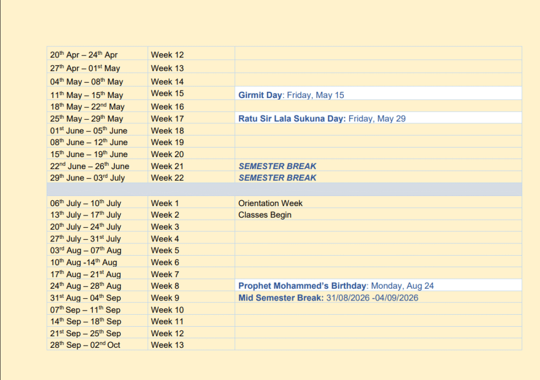Viewport: 540px width, 380px height.
Task: Select the Week 16 cell
Action: point(167,106)
